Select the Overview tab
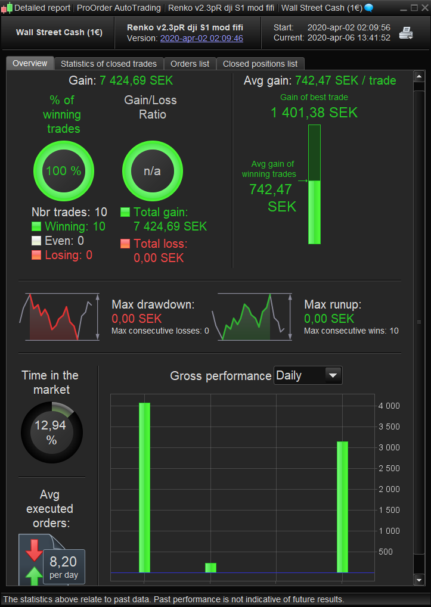The image size is (431, 607). [x=30, y=64]
